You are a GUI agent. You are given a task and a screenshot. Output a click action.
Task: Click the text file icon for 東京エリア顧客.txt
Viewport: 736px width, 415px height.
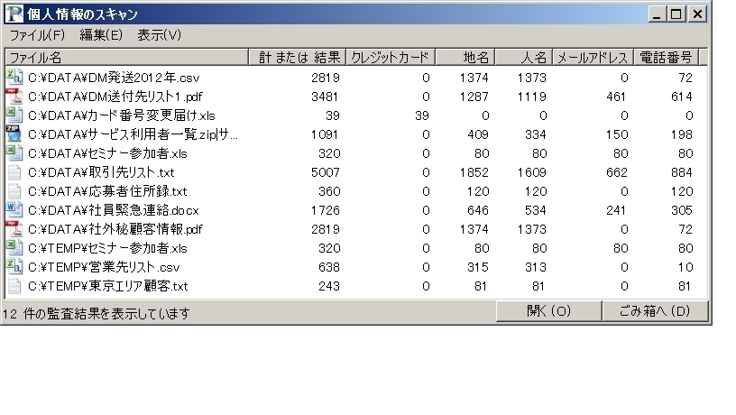pos(14,286)
